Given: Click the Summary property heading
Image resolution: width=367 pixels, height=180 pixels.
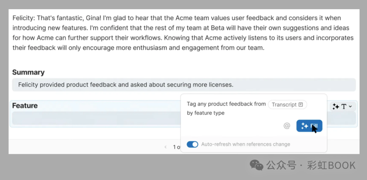Looking at the screenshot, I should [x=28, y=72].
